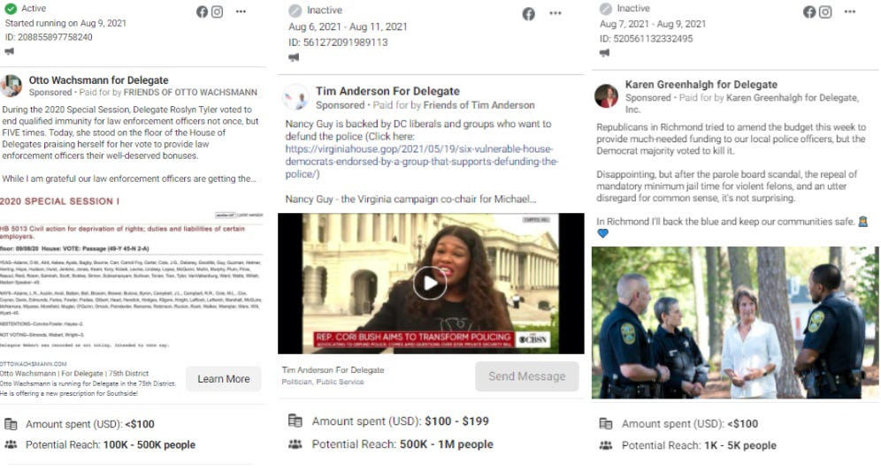Click Facebook icon on Otto Wachsmann ad
This screenshot has width=881, height=470.
click(203, 11)
